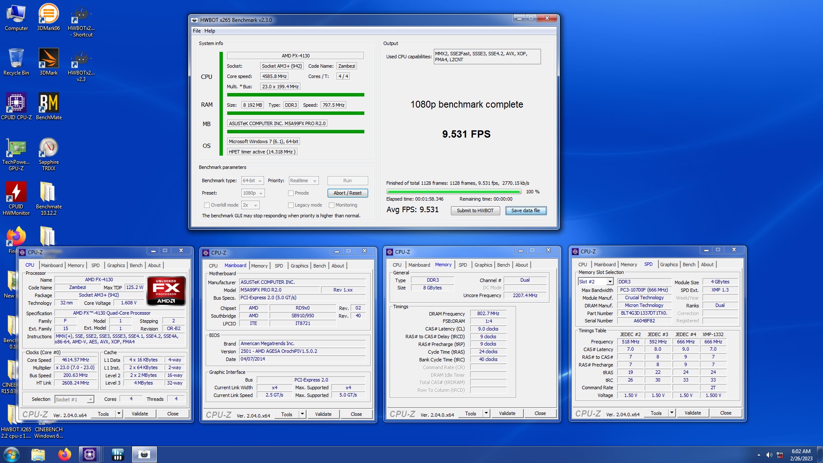Open the Overkill 2x dropdown
Screen dimensions: 823x463
250,205
